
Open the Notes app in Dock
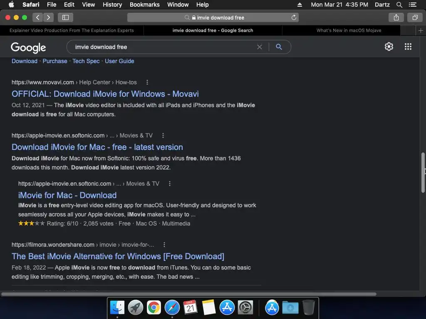(x=209, y=308)
